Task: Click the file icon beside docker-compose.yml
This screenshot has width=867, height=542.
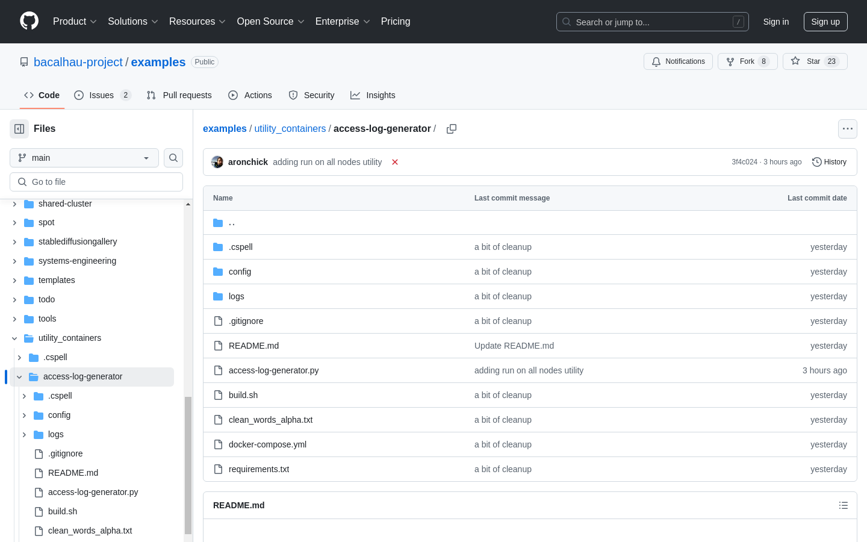Action: tap(218, 444)
